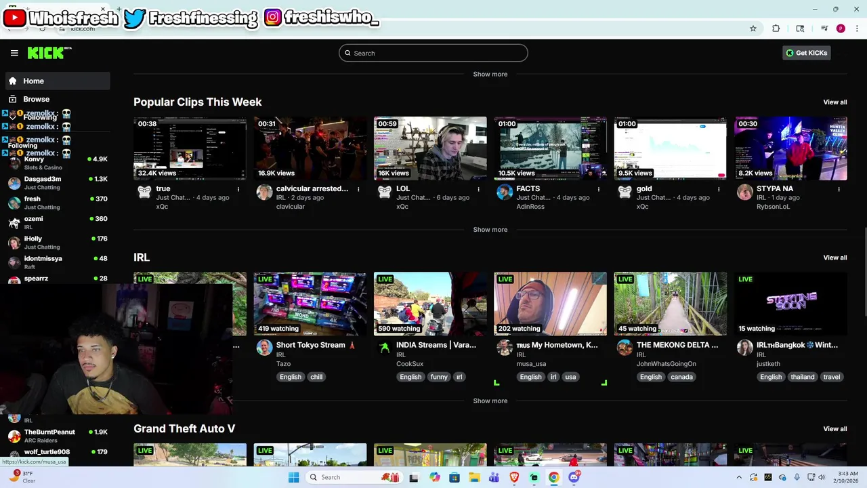Viewport: 867px width, 488px height.
Task: Open the INDIA Streams thumbnail
Action: point(430,304)
